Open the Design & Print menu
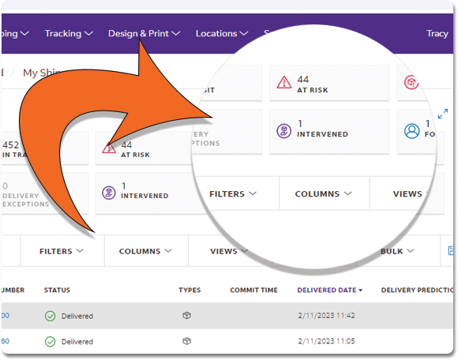Image resolution: width=458 pixels, height=360 pixels. point(144,34)
